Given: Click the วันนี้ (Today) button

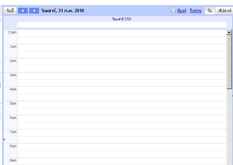Looking at the screenshot, I should [x=10, y=11].
